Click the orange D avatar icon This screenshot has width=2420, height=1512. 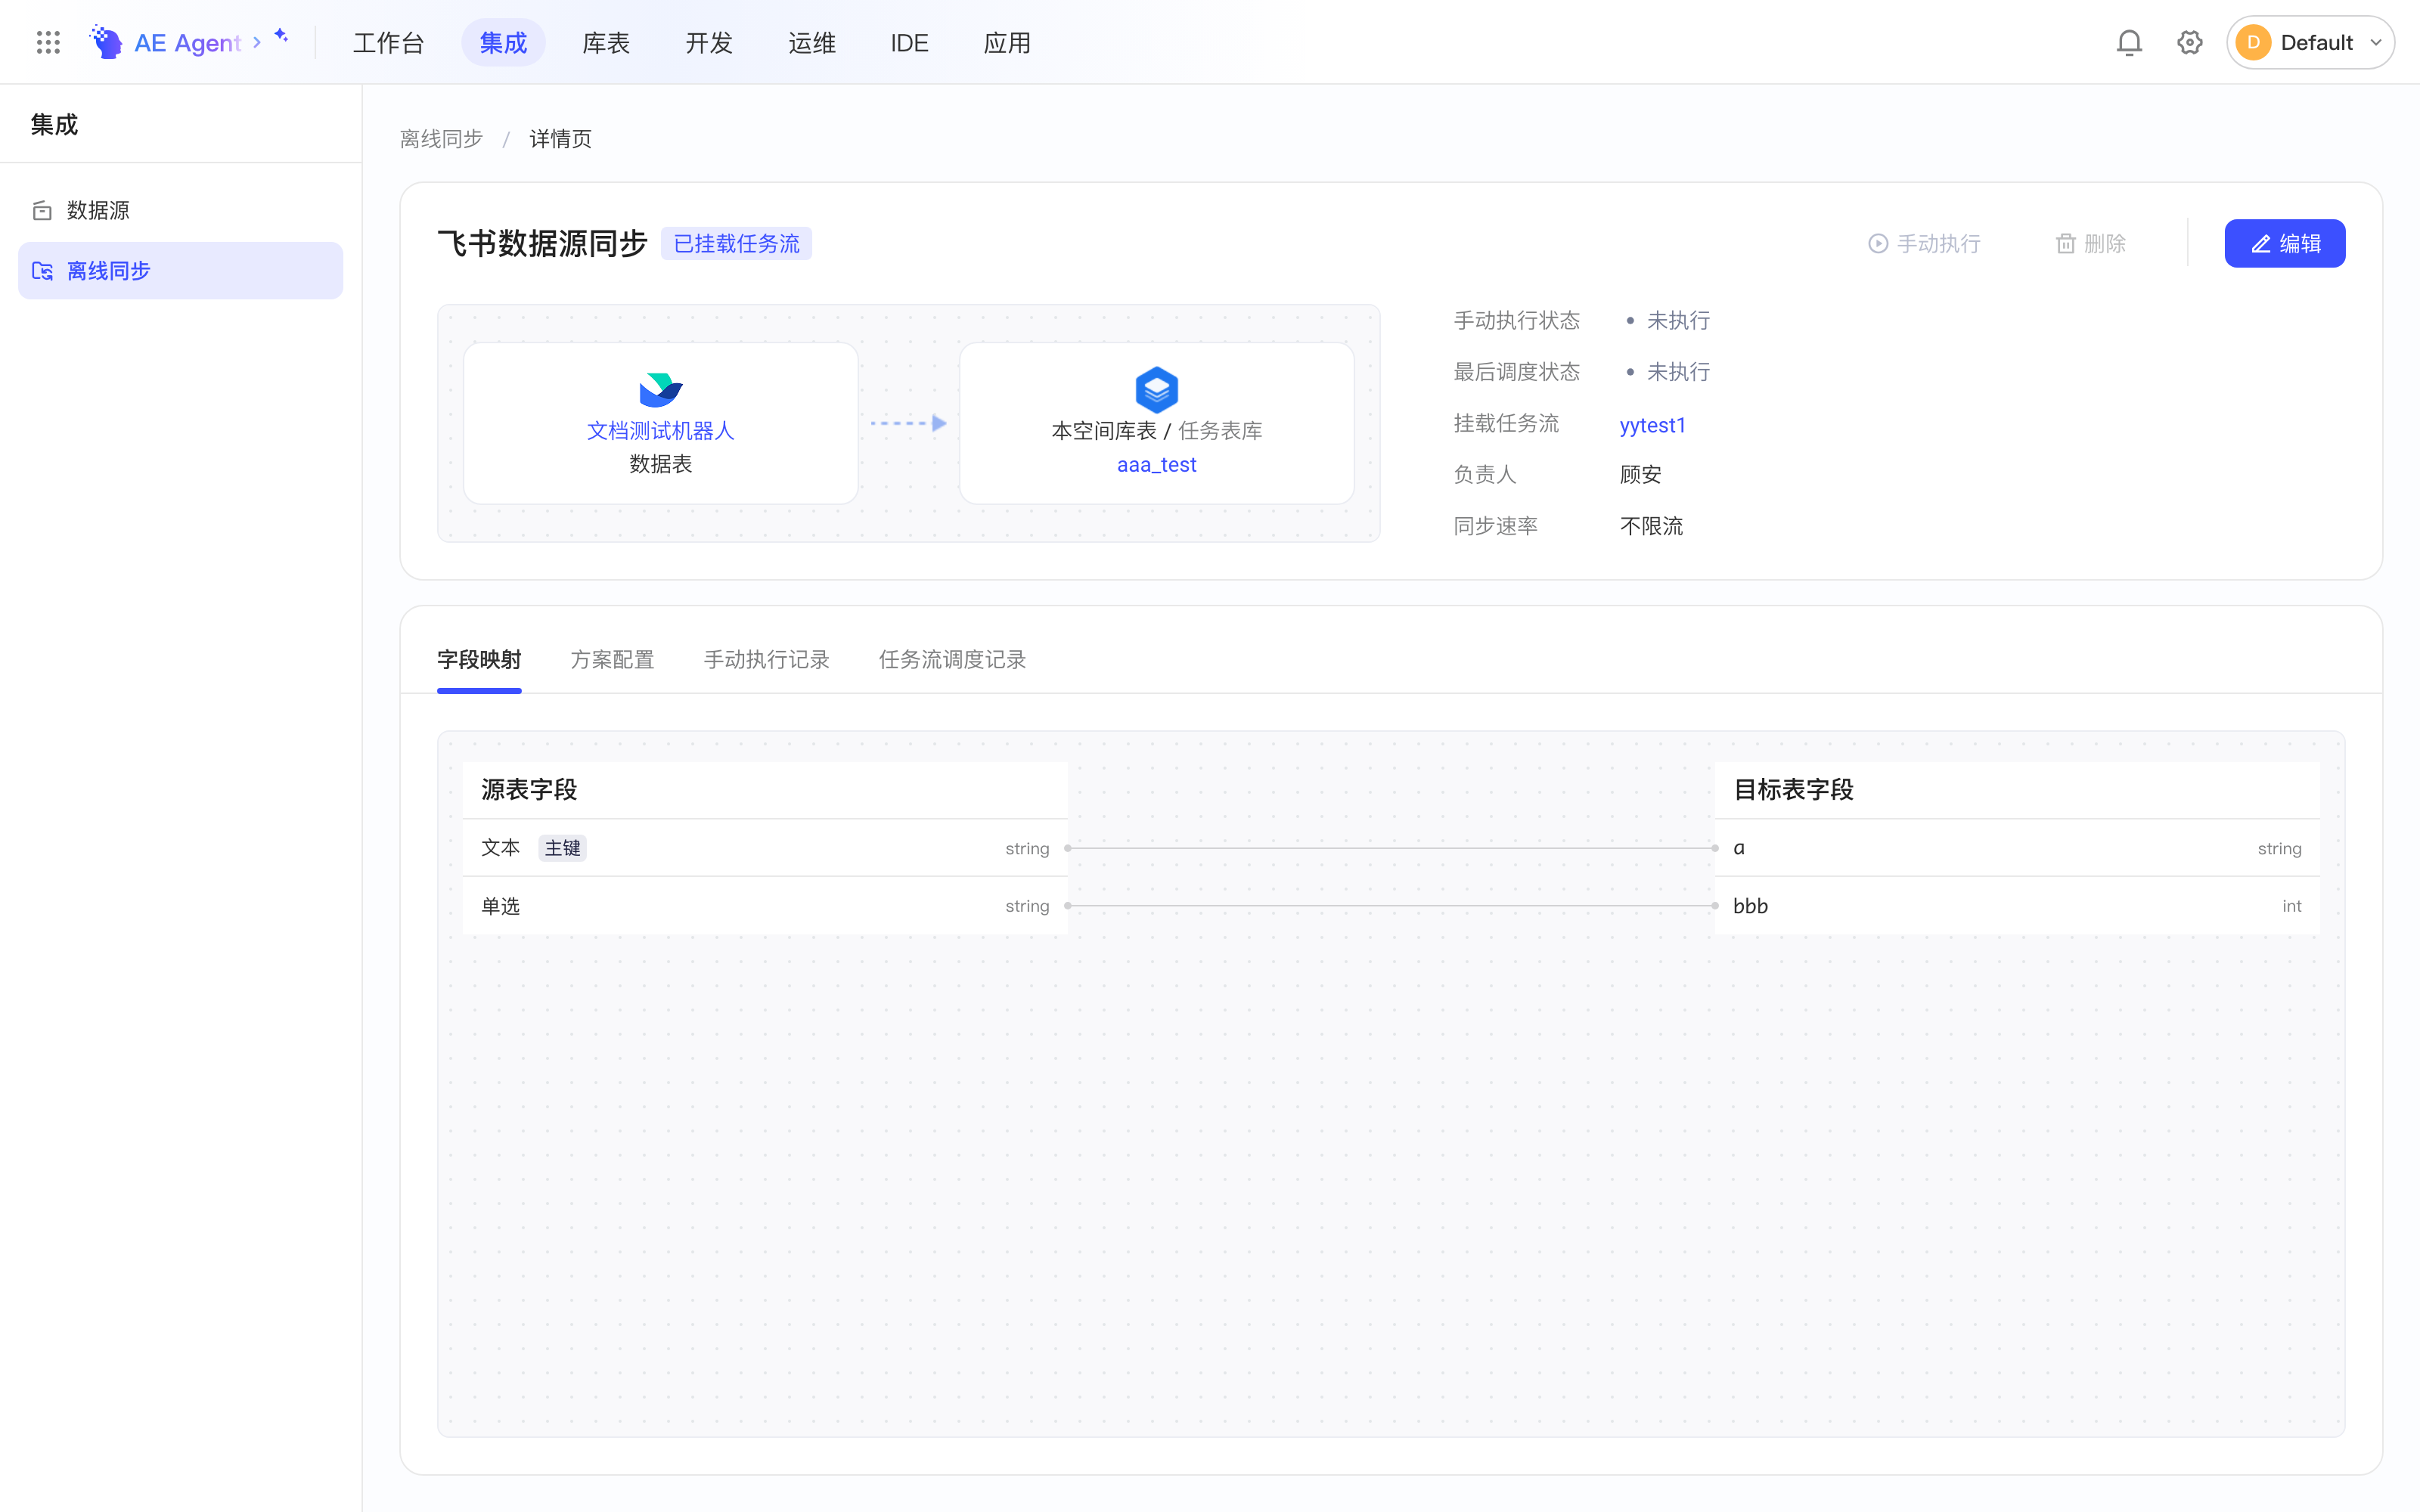[2253, 42]
